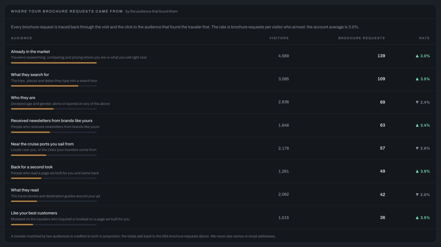Click the down triangle in the Who they are row
Image resolution: width=441 pixels, height=247 pixels.
click(417, 102)
